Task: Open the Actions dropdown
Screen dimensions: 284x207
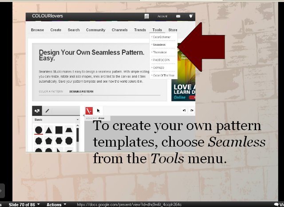Action: click(x=56, y=204)
